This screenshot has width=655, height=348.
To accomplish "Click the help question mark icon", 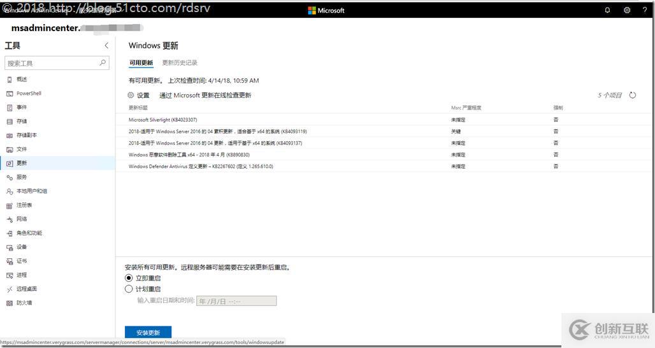I will click(645, 10).
